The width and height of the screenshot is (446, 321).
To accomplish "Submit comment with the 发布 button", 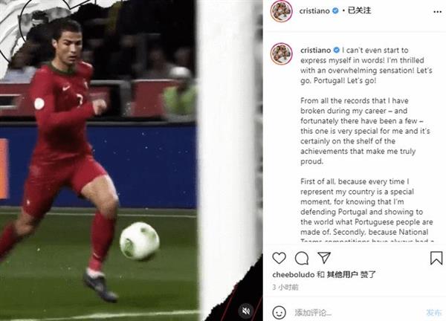I will point(434,313).
